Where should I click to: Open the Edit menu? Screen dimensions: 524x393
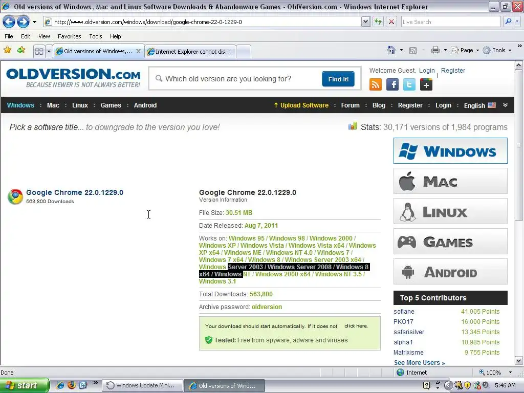click(26, 36)
